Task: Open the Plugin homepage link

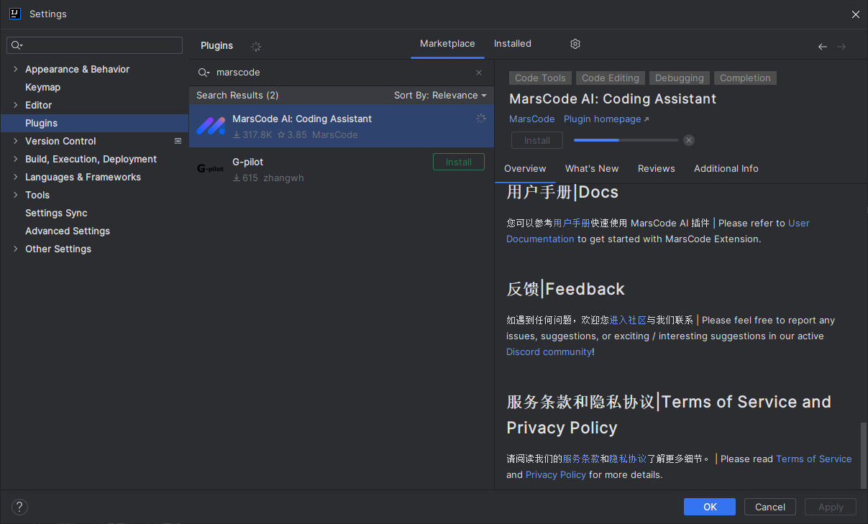Action: (x=606, y=119)
